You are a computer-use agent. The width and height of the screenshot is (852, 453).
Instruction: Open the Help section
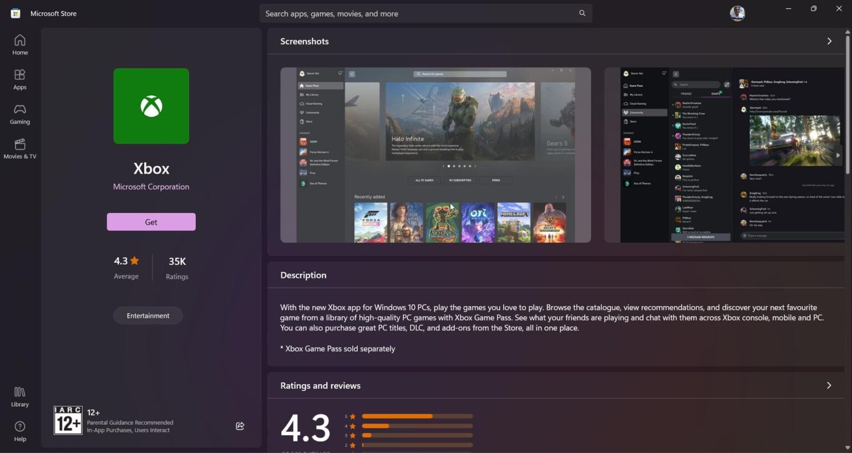click(19, 431)
